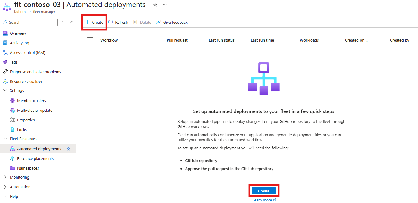Click the Activity log icon
Image resolution: width=418 pixels, height=203 pixels.
[5, 43]
